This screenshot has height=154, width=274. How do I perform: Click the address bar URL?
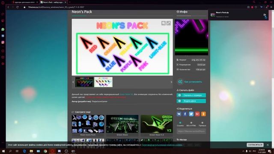(x=56, y=7)
